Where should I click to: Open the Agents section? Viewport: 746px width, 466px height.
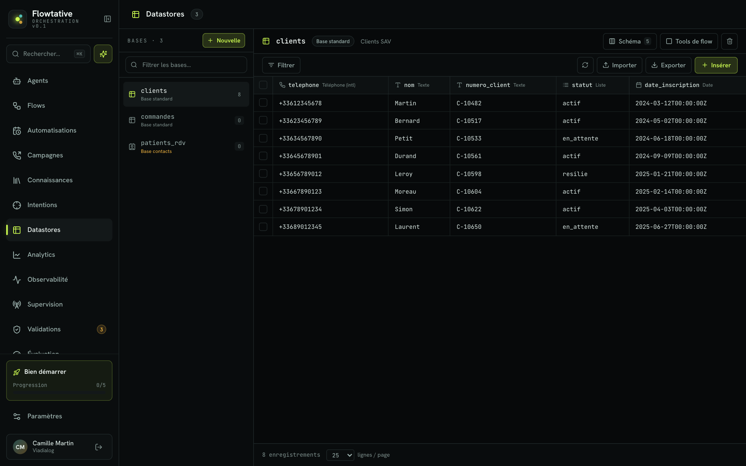pyautogui.click(x=59, y=81)
